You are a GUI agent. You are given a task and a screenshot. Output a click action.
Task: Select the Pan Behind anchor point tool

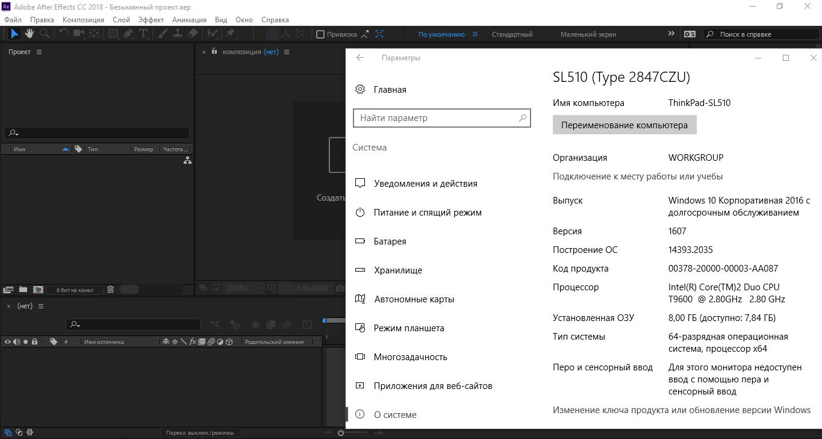pyautogui.click(x=94, y=34)
